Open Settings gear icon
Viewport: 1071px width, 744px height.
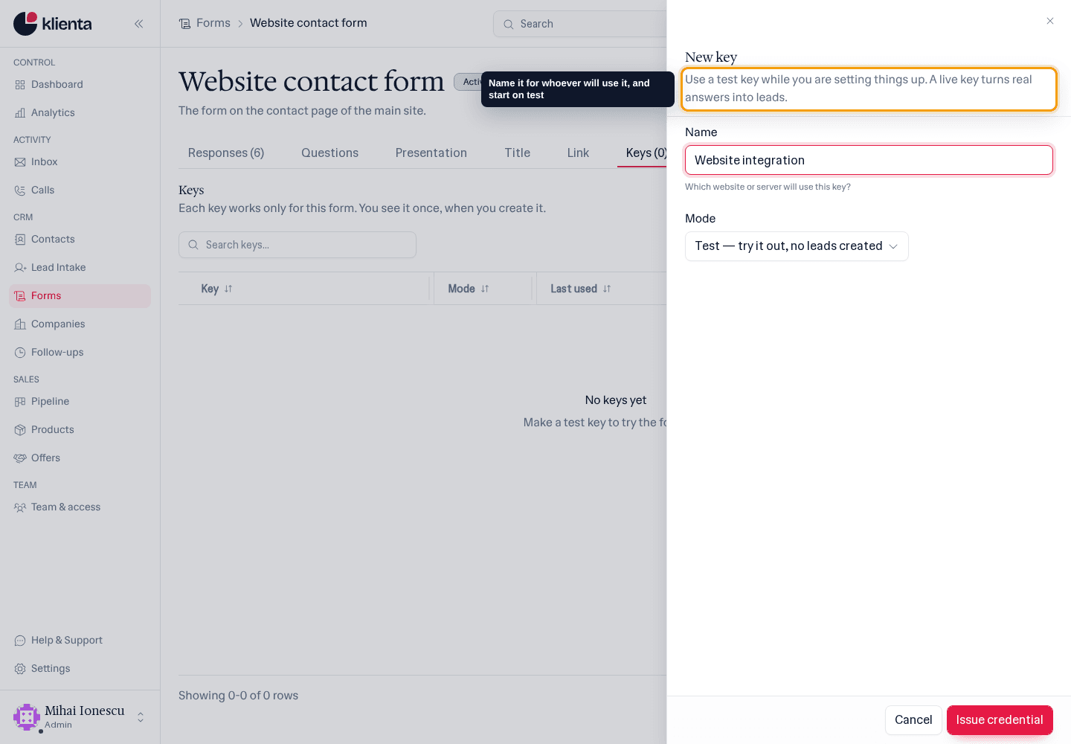pyautogui.click(x=20, y=669)
